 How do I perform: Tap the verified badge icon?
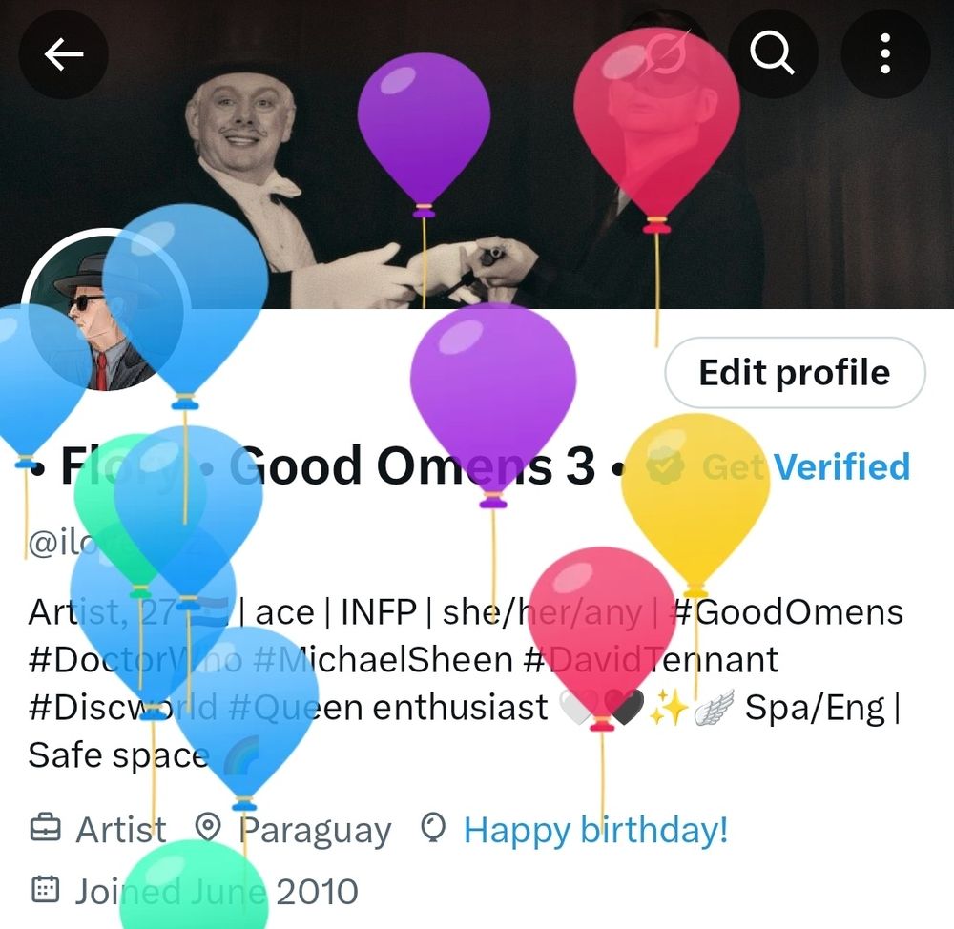[666, 466]
